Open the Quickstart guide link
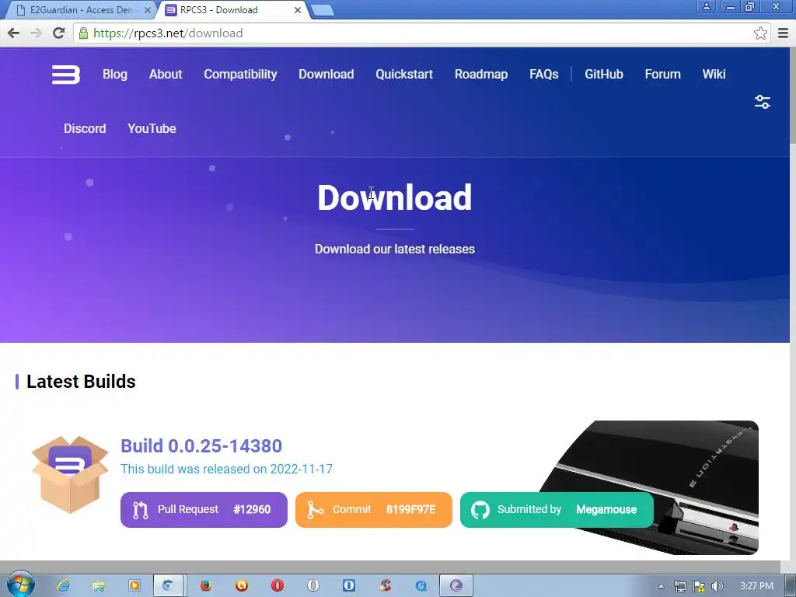Viewport: 796px width, 597px height. (x=404, y=75)
